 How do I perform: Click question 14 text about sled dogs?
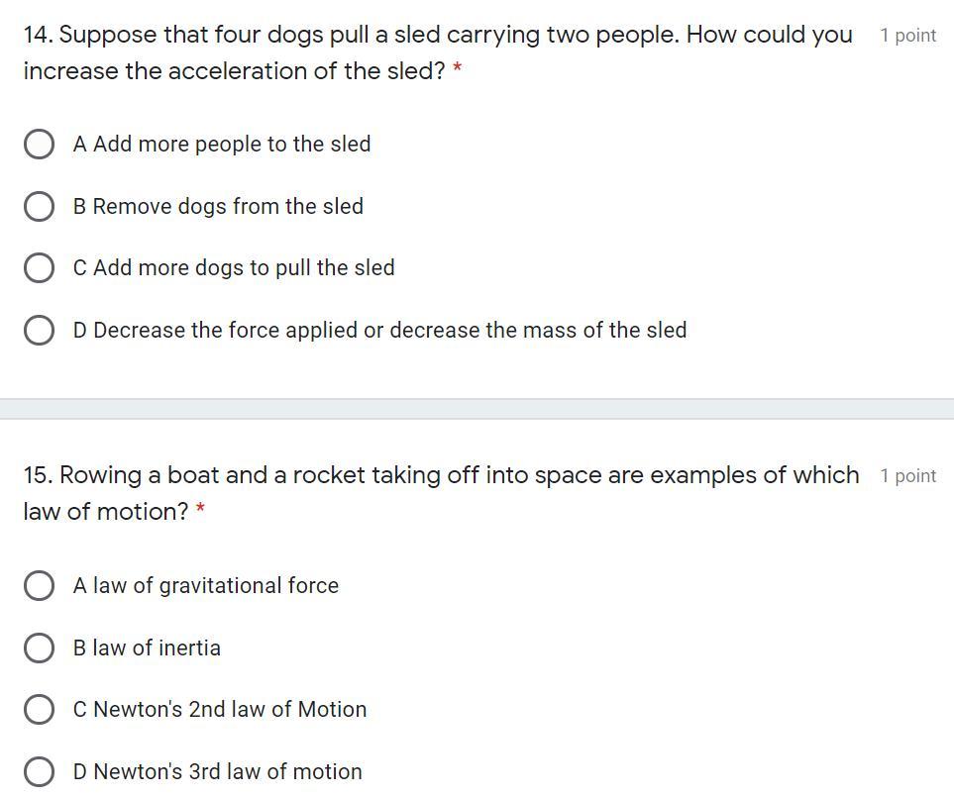(x=436, y=36)
